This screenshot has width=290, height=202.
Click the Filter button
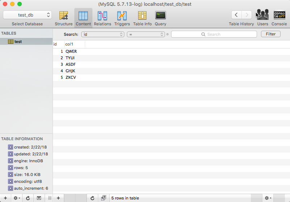(271, 34)
